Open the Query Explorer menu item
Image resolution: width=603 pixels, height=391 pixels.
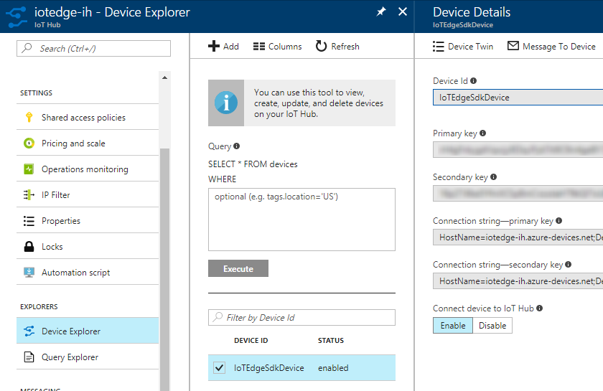click(70, 357)
